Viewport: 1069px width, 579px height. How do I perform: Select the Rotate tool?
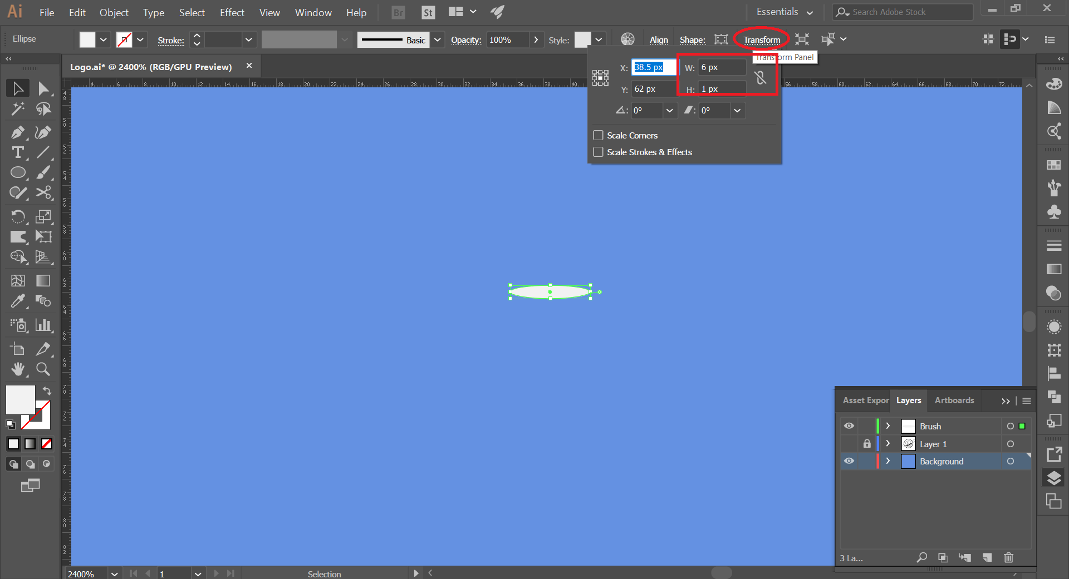click(18, 216)
